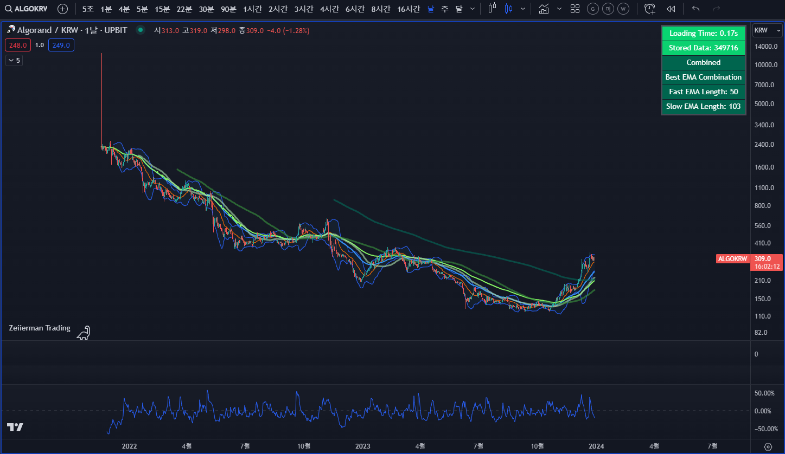Click the blue 249.0 buy button
This screenshot has height=454, width=785.
[x=61, y=45]
